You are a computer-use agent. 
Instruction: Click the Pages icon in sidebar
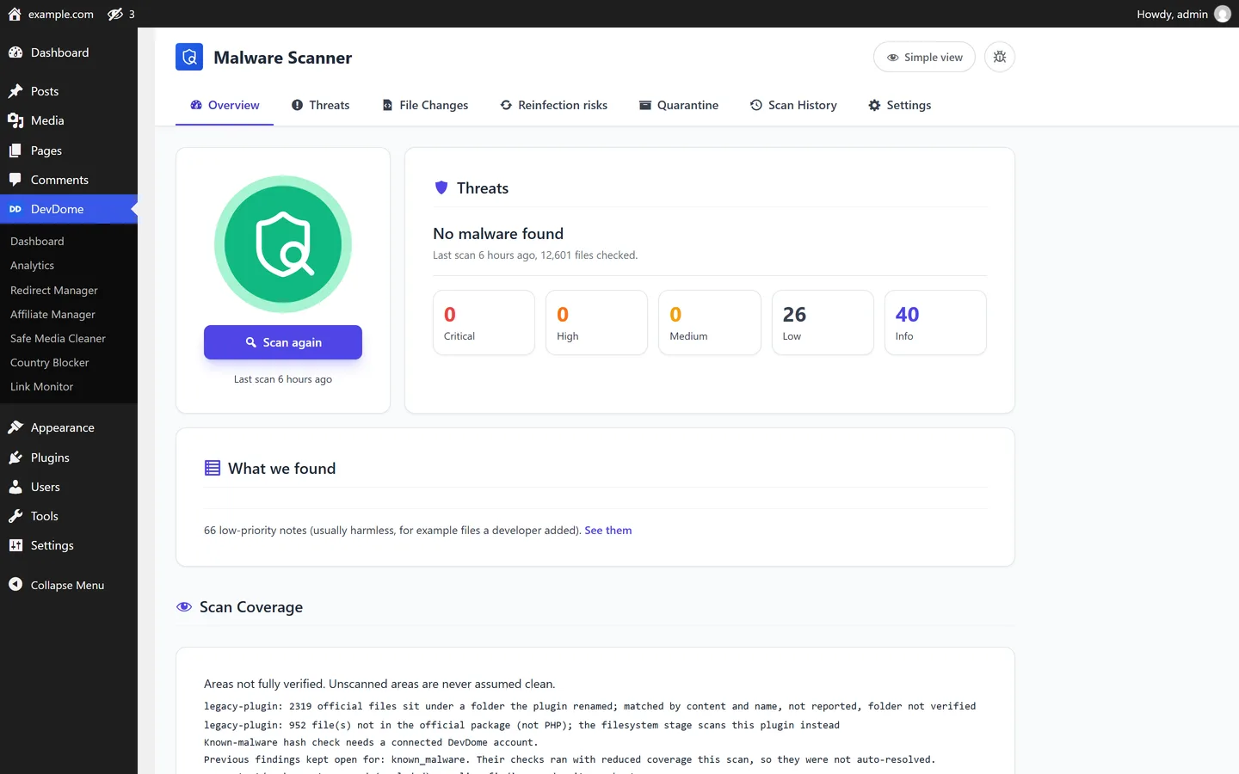pyautogui.click(x=15, y=150)
